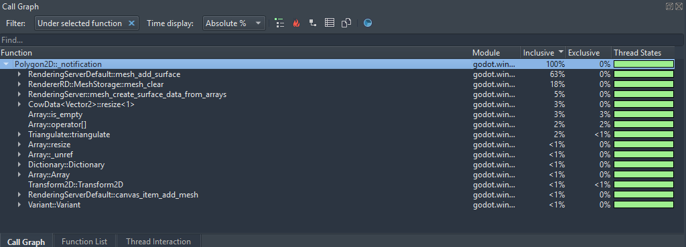Screen dimensions: 686x247
Task: Click the Under selected function filter chip
Action: pos(86,23)
